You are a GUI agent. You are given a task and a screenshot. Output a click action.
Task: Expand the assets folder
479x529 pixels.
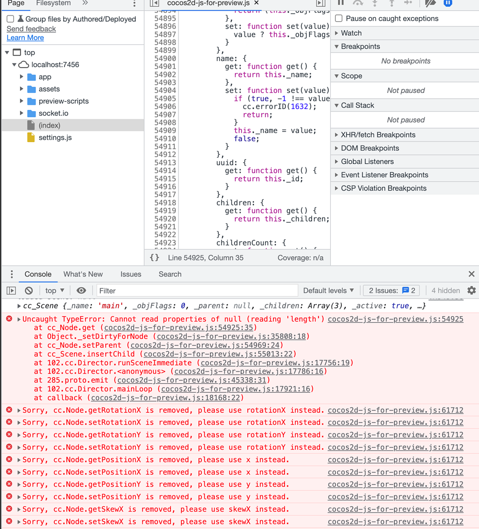[22, 89]
